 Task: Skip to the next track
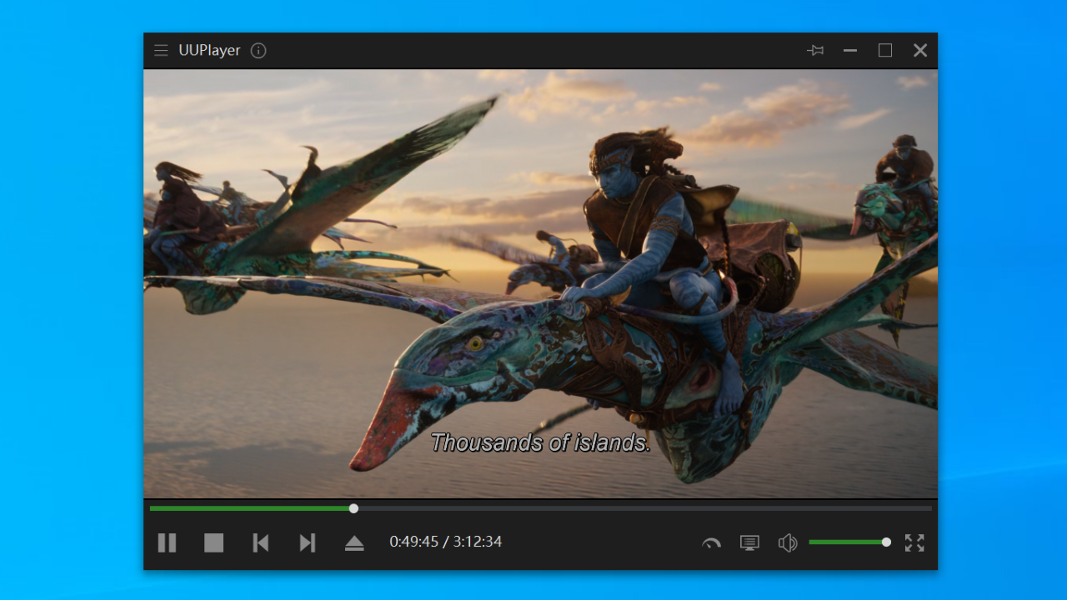(x=308, y=542)
